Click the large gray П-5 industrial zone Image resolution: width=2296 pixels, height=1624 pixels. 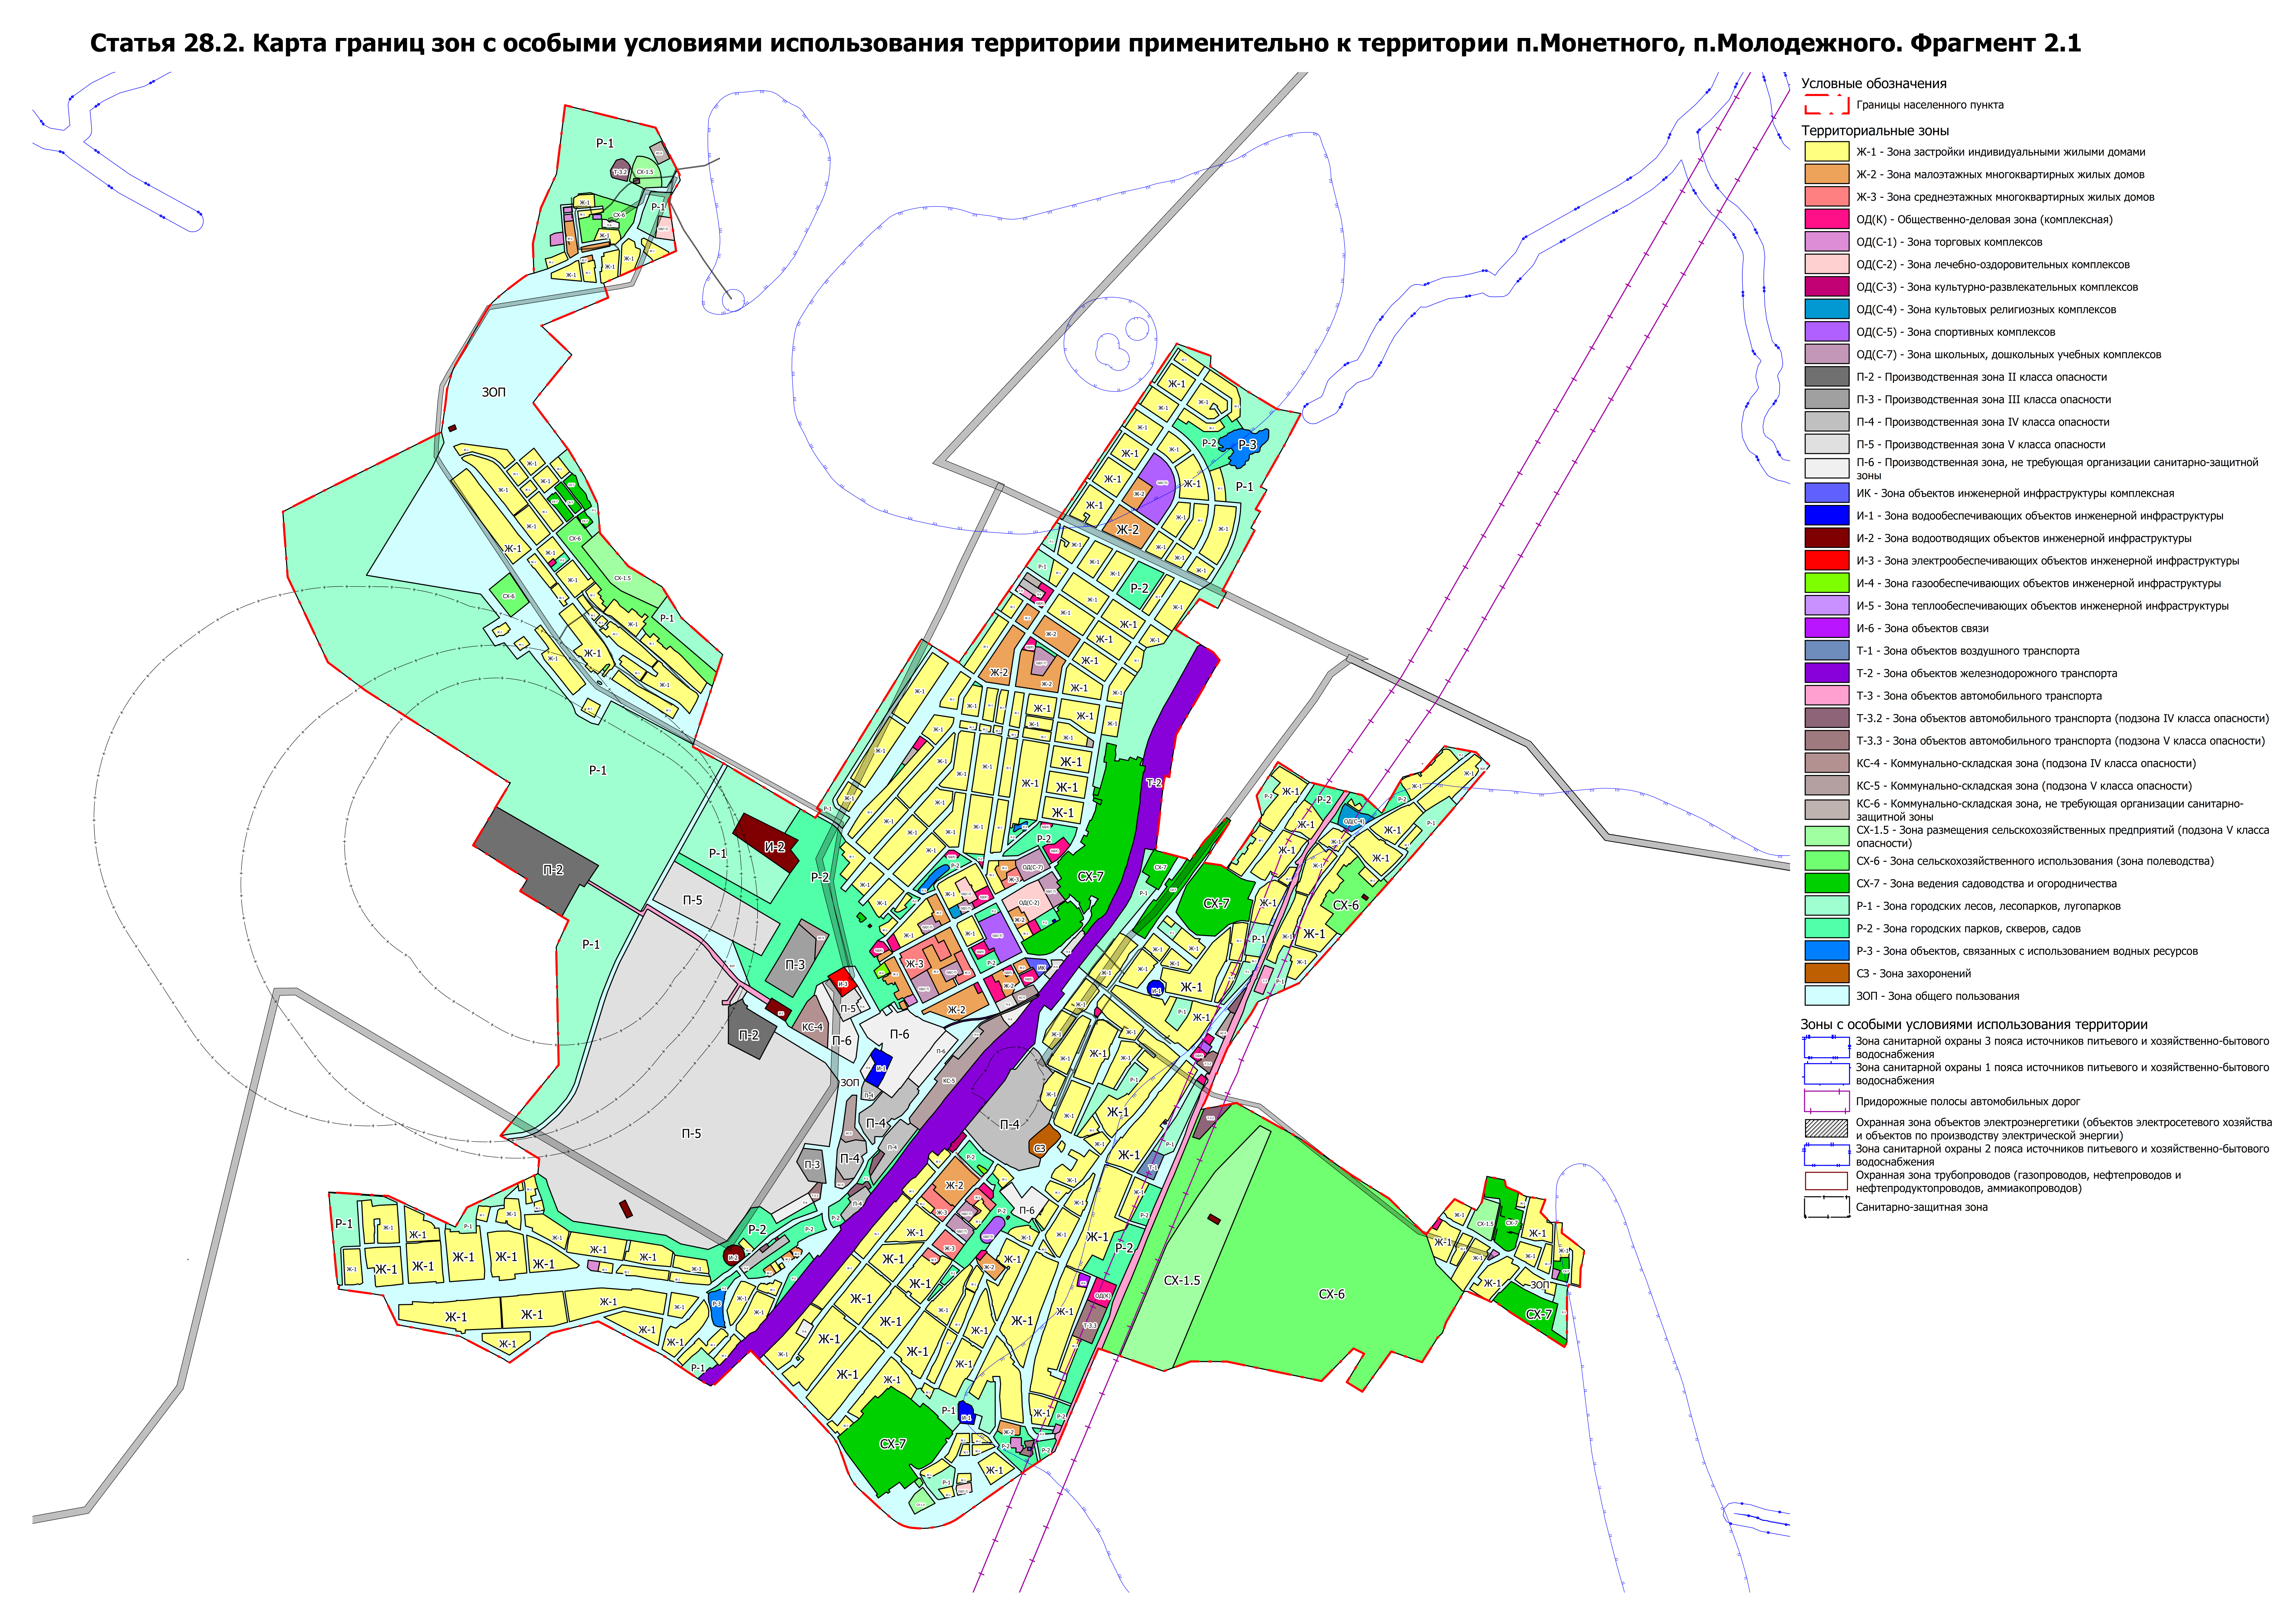tap(690, 1110)
